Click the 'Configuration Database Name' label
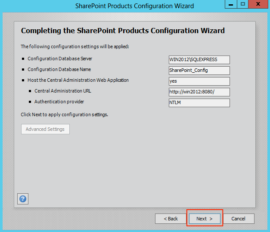270x232 pixels. pos(59,69)
